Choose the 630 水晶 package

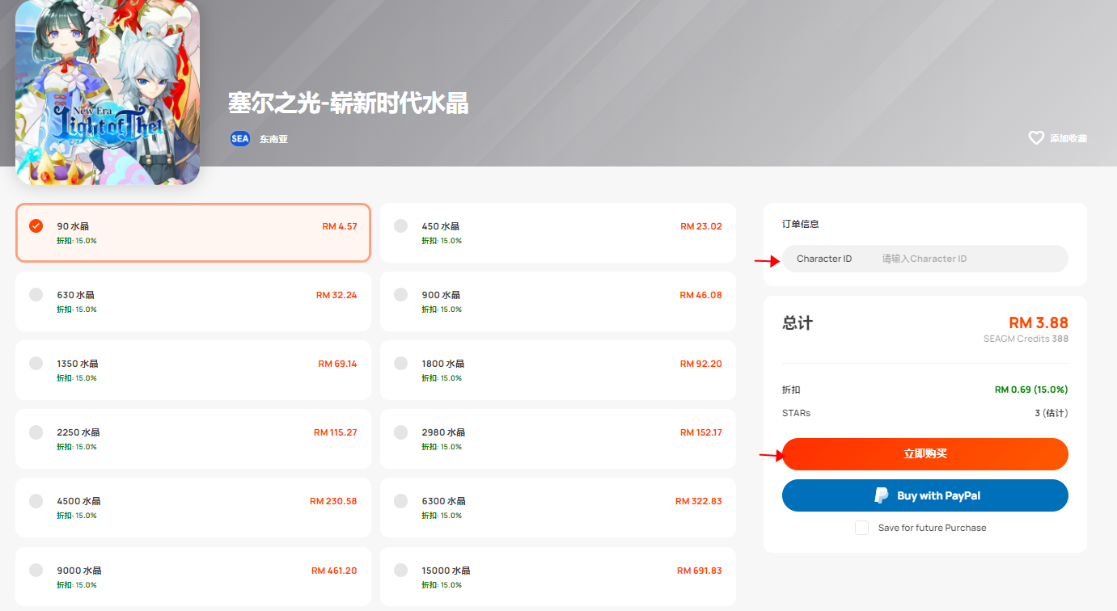click(193, 301)
